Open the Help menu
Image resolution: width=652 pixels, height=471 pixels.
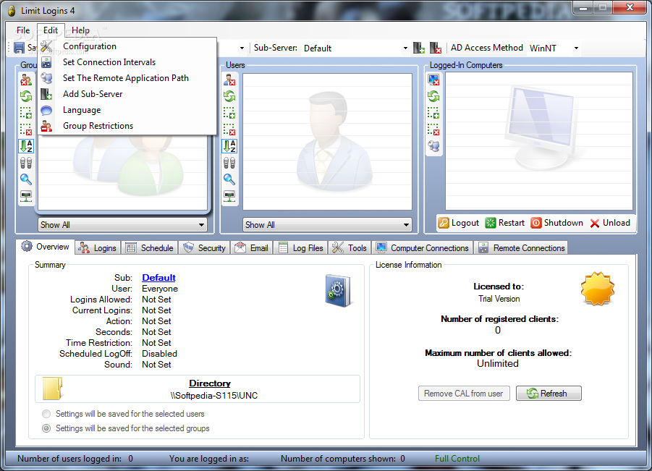click(80, 30)
